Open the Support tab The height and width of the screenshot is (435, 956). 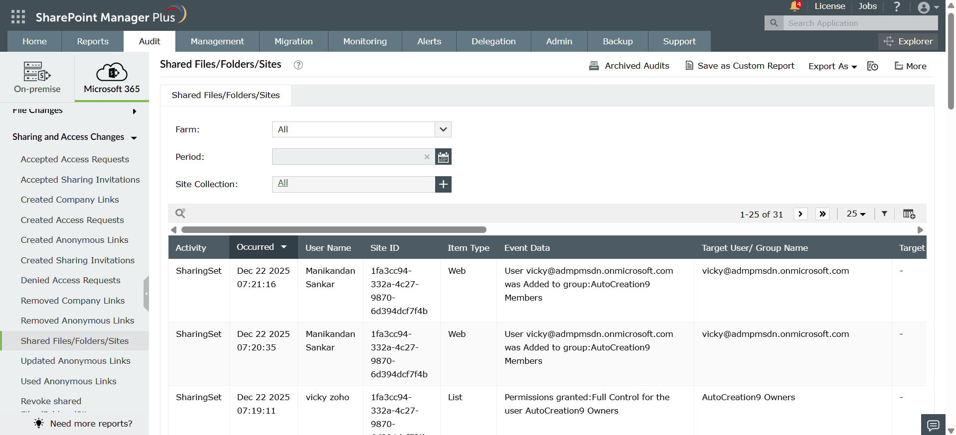click(x=679, y=41)
